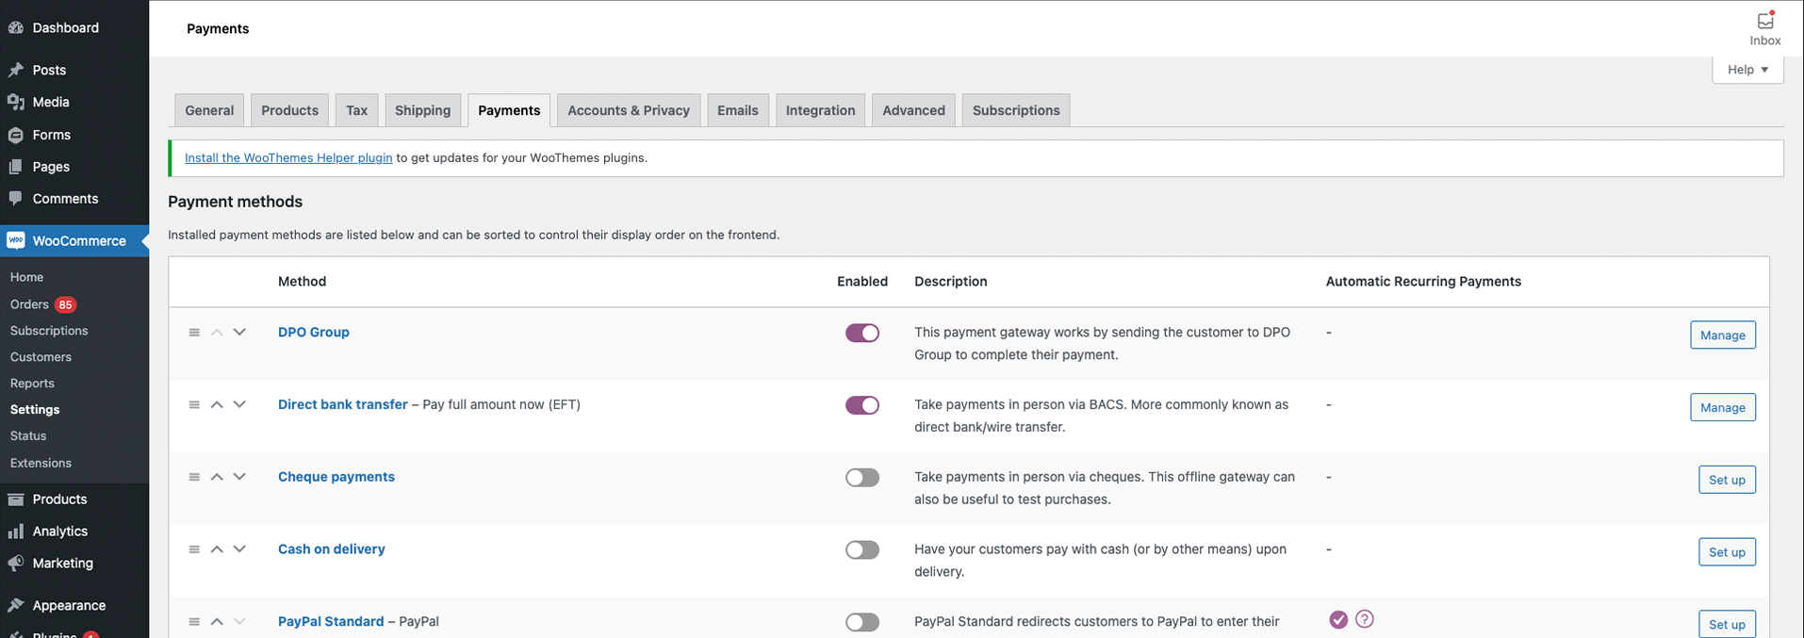Open the Cash on delivery link
This screenshot has height=638, width=1804.
click(x=332, y=548)
